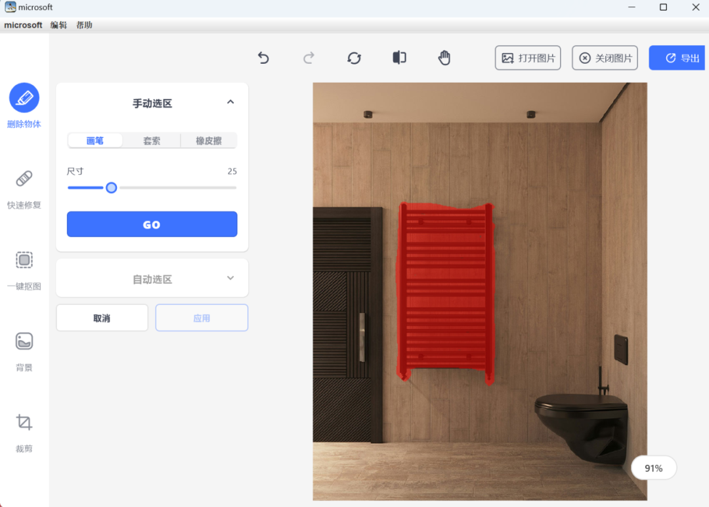
Task: Open the 帮助 menu
Action: (x=84, y=25)
